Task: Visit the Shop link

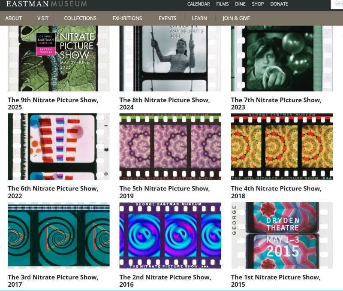Action: click(x=258, y=4)
